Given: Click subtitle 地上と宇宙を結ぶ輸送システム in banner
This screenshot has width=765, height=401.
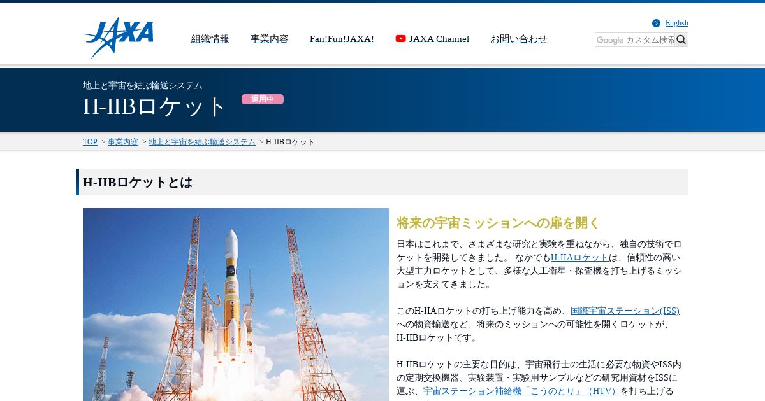Looking at the screenshot, I should pyautogui.click(x=143, y=85).
